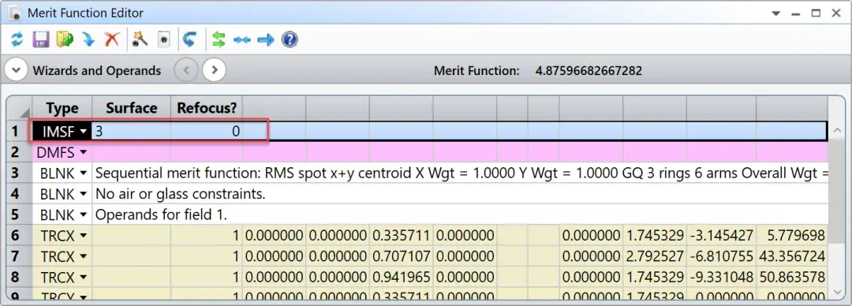Viewport: 852px width, 306px height.
Task: Open the DMFS operand type dropdown
Action: (83, 153)
